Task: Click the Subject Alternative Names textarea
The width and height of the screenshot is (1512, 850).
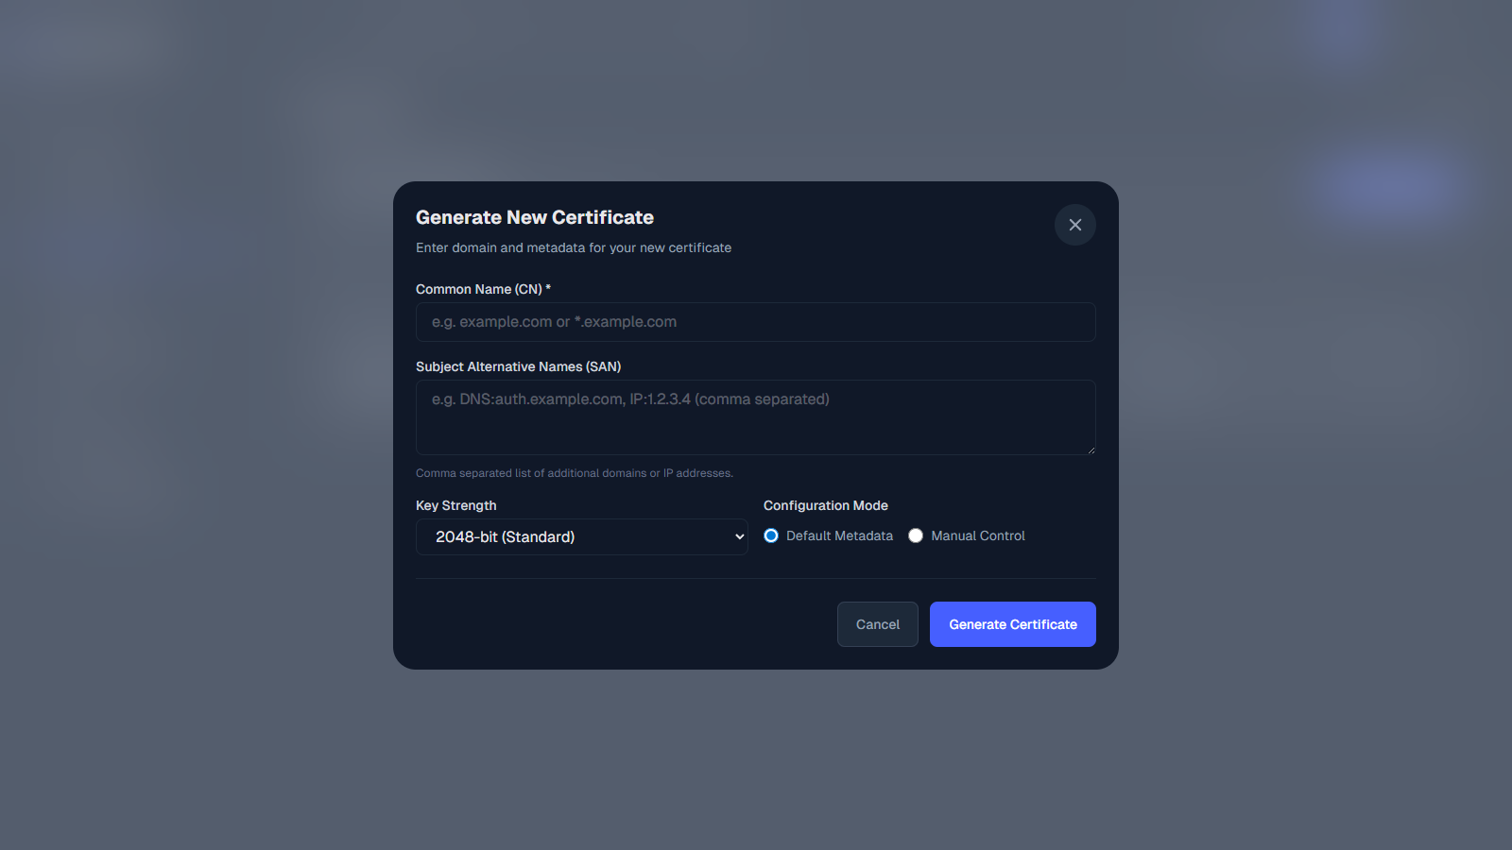Action: (x=755, y=416)
